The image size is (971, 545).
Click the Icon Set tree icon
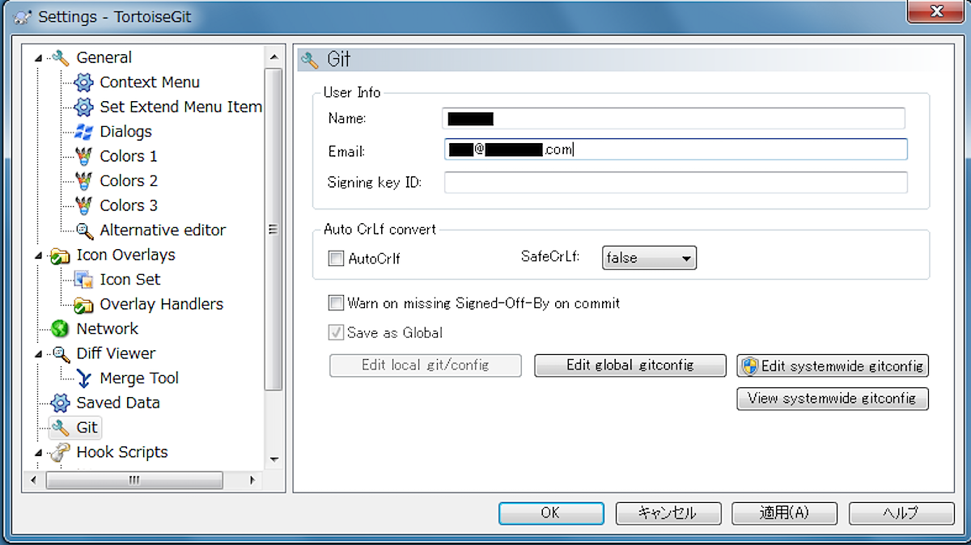(x=83, y=280)
